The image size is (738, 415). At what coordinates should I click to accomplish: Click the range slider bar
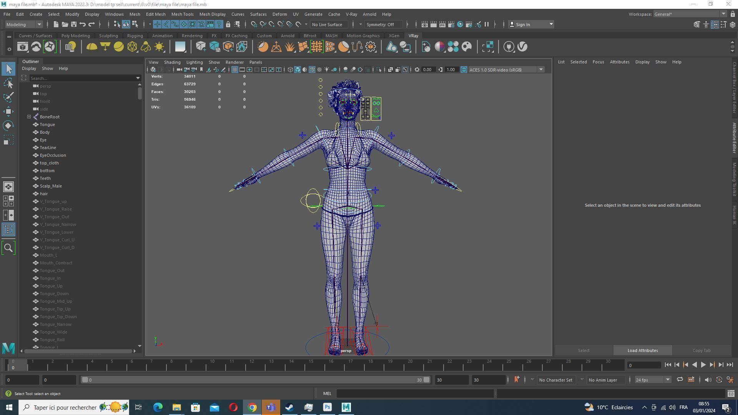tap(255, 380)
